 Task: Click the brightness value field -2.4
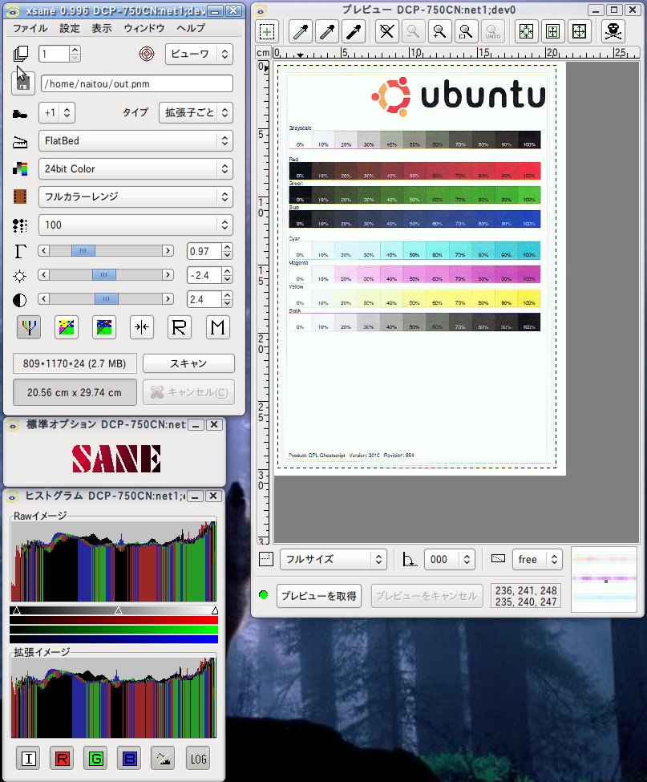pos(204,275)
